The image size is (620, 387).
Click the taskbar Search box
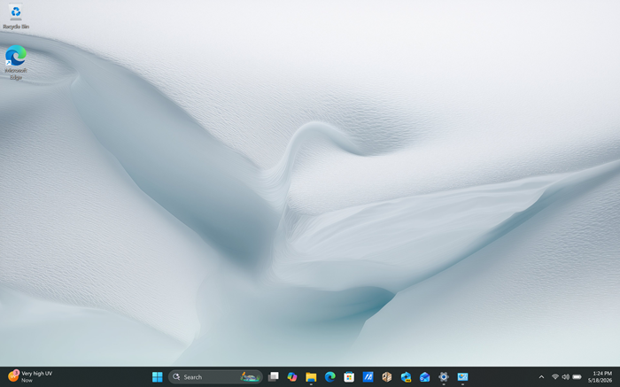click(215, 376)
